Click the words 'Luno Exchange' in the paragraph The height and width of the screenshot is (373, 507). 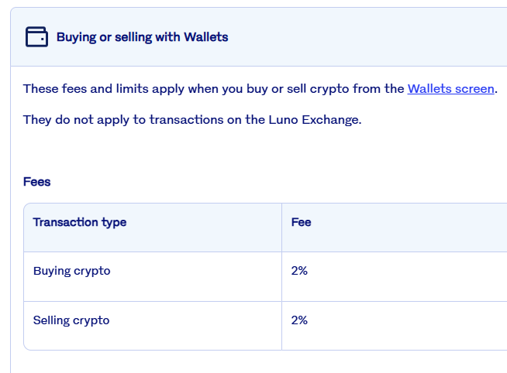(319, 120)
